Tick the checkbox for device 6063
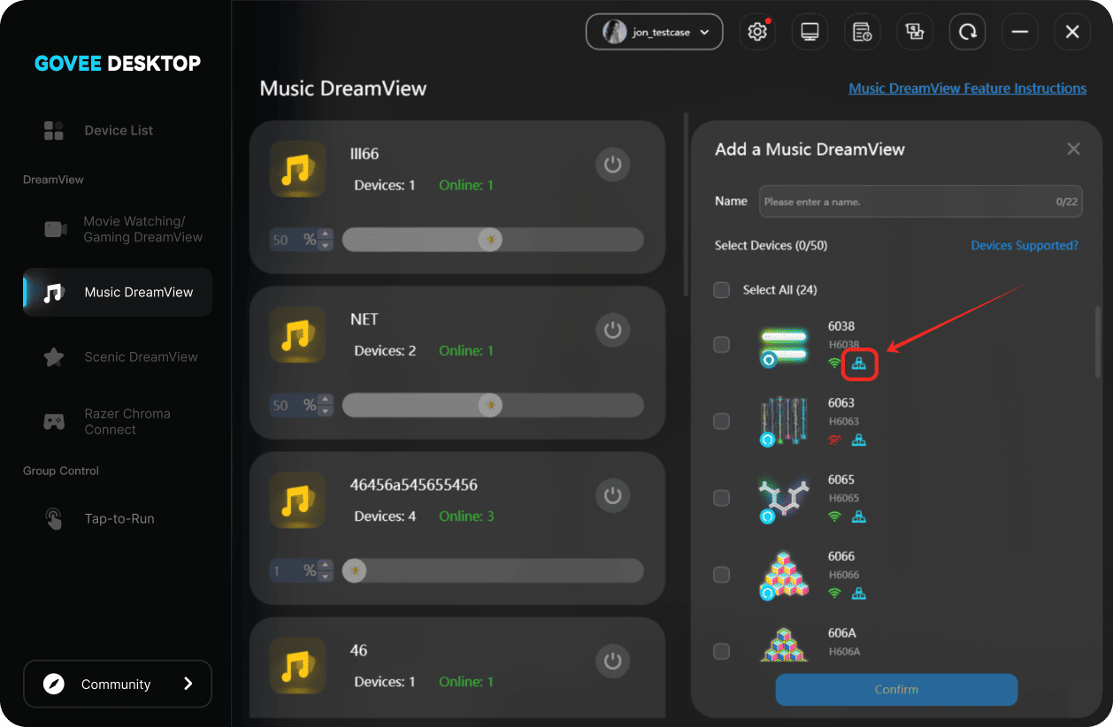Viewport: 1113px width, 727px height. click(722, 421)
